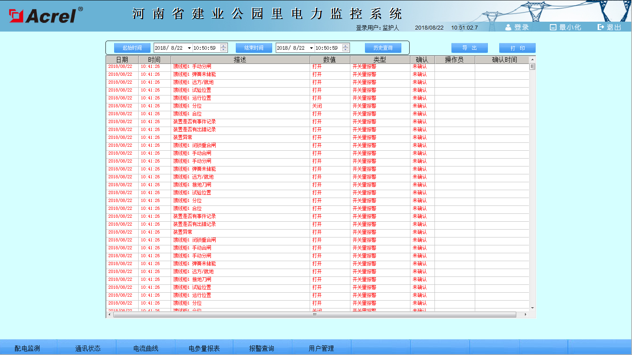
Task: Click the 数值 column header
Action: pyautogui.click(x=330, y=60)
